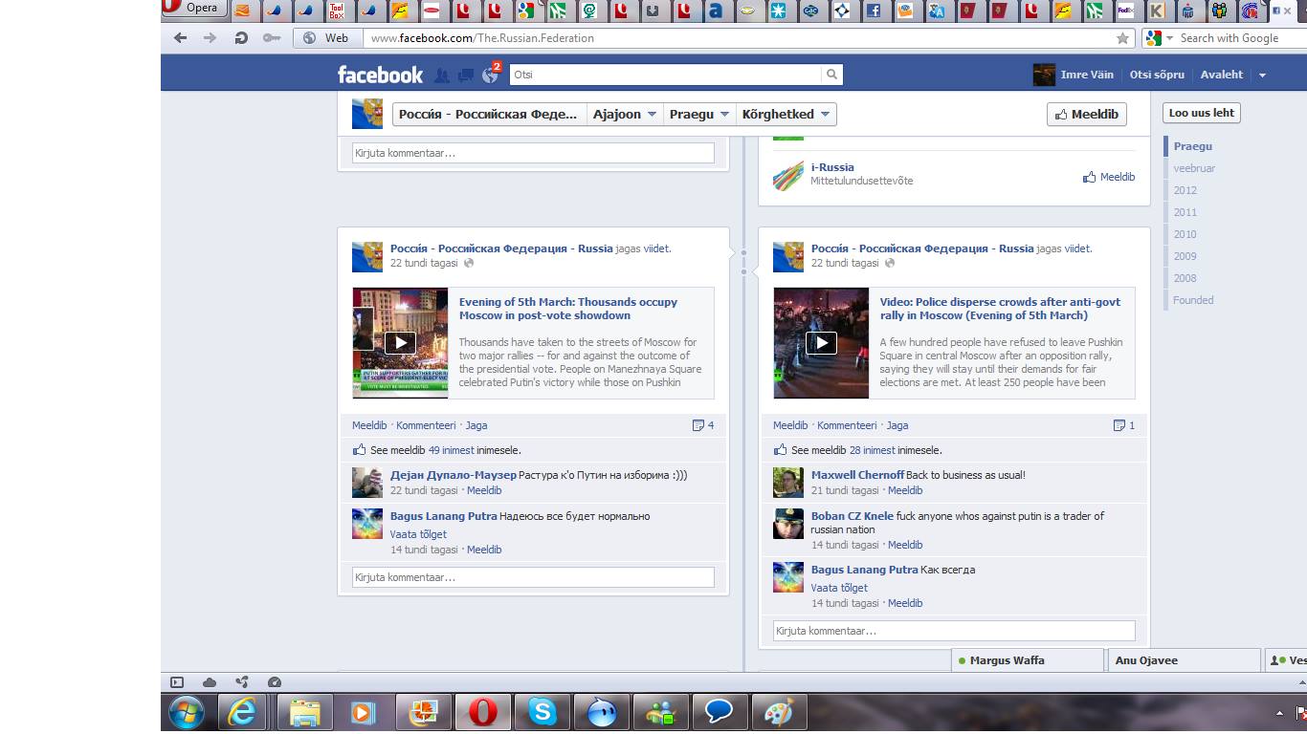Select veebruar in the timeline sidebar
The height and width of the screenshot is (734, 1307).
pos(1194,168)
